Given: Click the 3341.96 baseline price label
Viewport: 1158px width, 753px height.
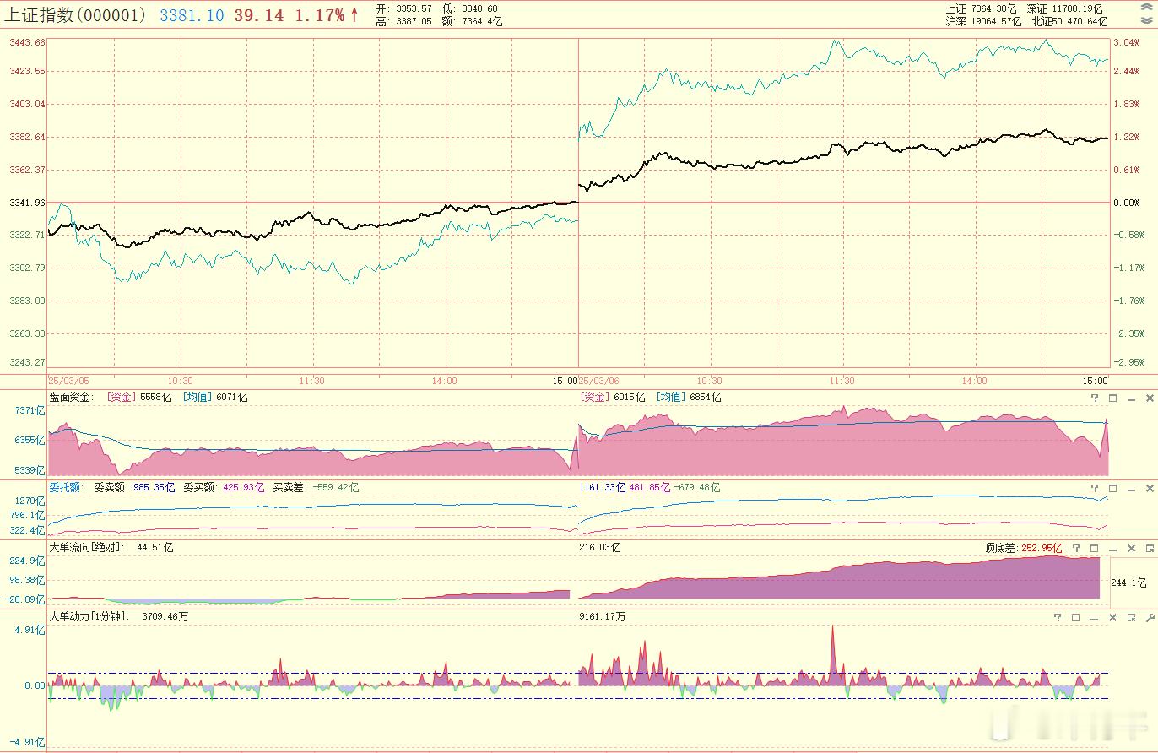Looking at the screenshot, I should pyautogui.click(x=27, y=203).
